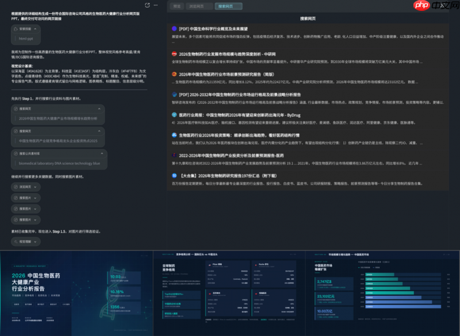460x336 pixels.
Task: Select the 搜索网页 tab
Action: pyautogui.click(x=228, y=6)
